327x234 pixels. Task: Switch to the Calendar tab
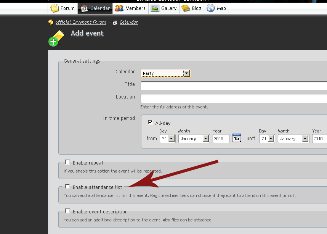tap(95, 8)
